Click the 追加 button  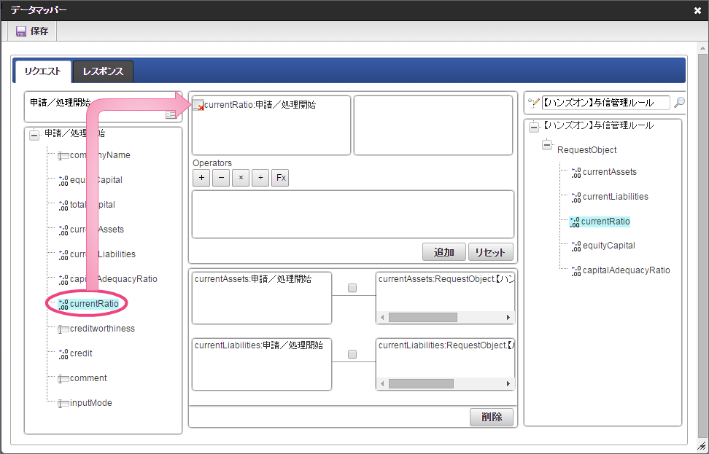point(443,252)
